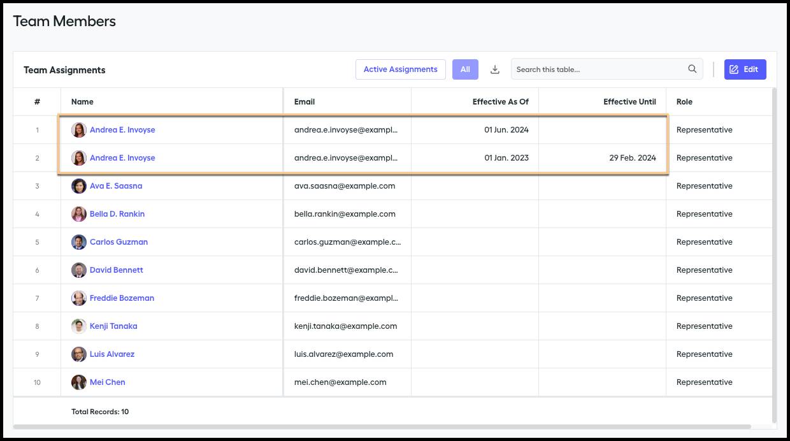
Task: Open Luis Alvarez profile link
Action: [x=112, y=354]
